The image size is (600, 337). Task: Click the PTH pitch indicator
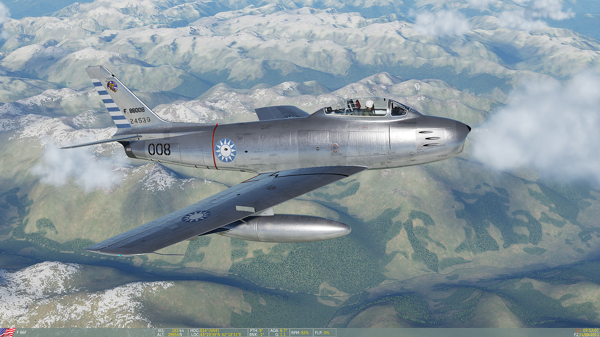[256, 331]
